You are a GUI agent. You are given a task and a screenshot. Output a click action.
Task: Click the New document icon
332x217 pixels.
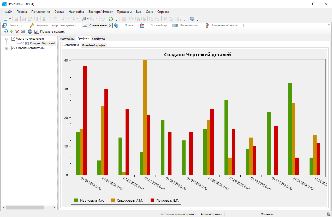pyautogui.click(x=5, y=19)
